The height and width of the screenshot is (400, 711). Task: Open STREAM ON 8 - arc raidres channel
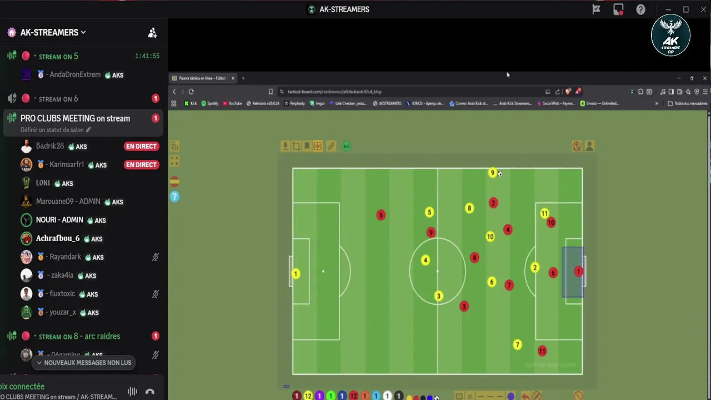(79, 336)
